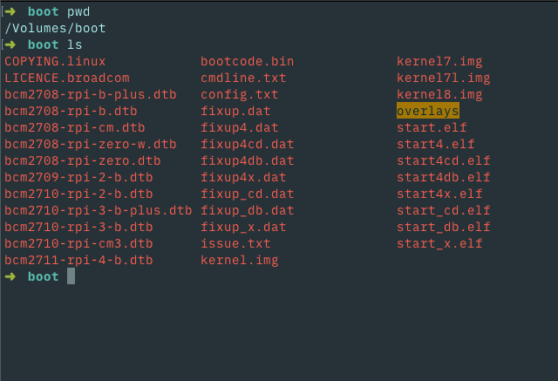Click the config.txt file name
Screen dimensions: 558x381
pos(239,94)
